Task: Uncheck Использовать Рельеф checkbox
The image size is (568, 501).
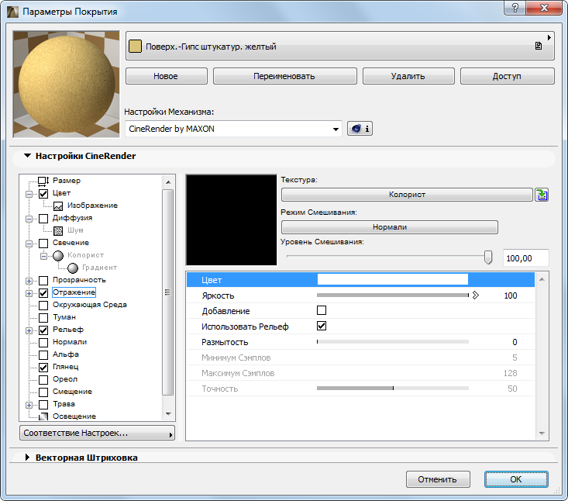Action: [322, 326]
